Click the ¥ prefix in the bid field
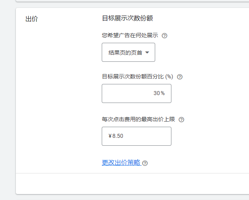Screen dimensions: 249x200 coord(110,136)
